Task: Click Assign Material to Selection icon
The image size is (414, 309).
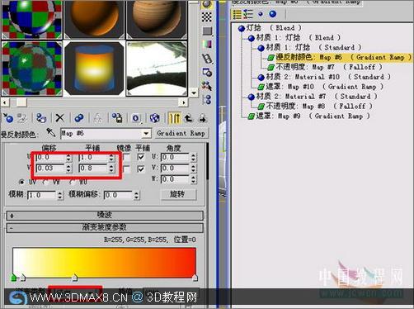Action: click(41, 118)
